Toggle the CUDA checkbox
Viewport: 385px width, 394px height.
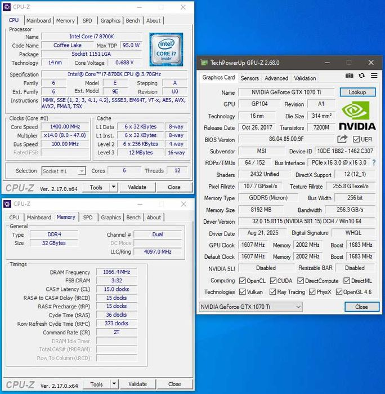pyautogui.click(x=273, y=281)
